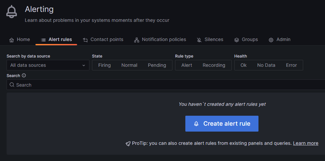The height and width of the screenshot is (161, 325).
Task: Click the Admin gear icon
Action: click(271, 40)
